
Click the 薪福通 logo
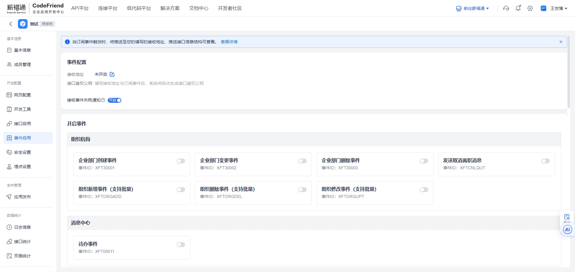tap(16, 8)
